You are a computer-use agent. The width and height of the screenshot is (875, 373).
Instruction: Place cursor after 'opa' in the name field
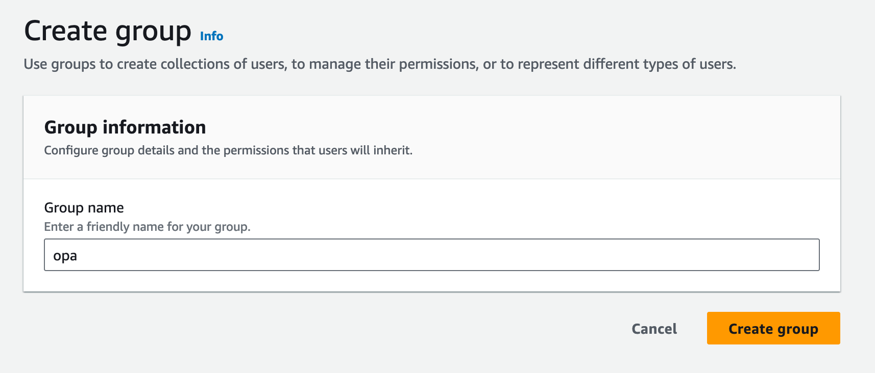[78, 255]
